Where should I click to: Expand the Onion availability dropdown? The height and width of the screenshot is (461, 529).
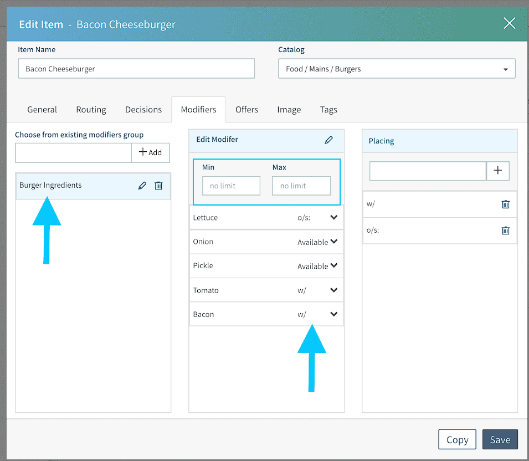coord(333,242)
